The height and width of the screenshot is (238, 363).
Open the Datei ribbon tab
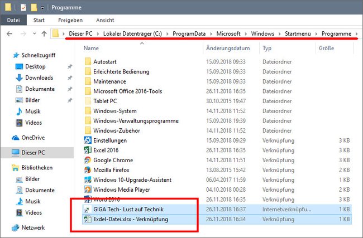(13, 20)
